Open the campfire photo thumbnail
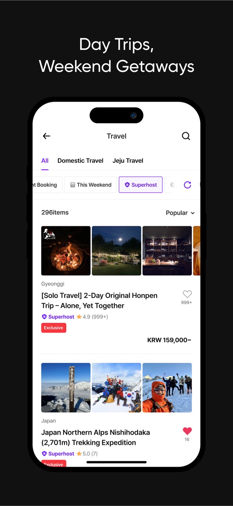Viewport: 233px width, 506px height. 66,251
